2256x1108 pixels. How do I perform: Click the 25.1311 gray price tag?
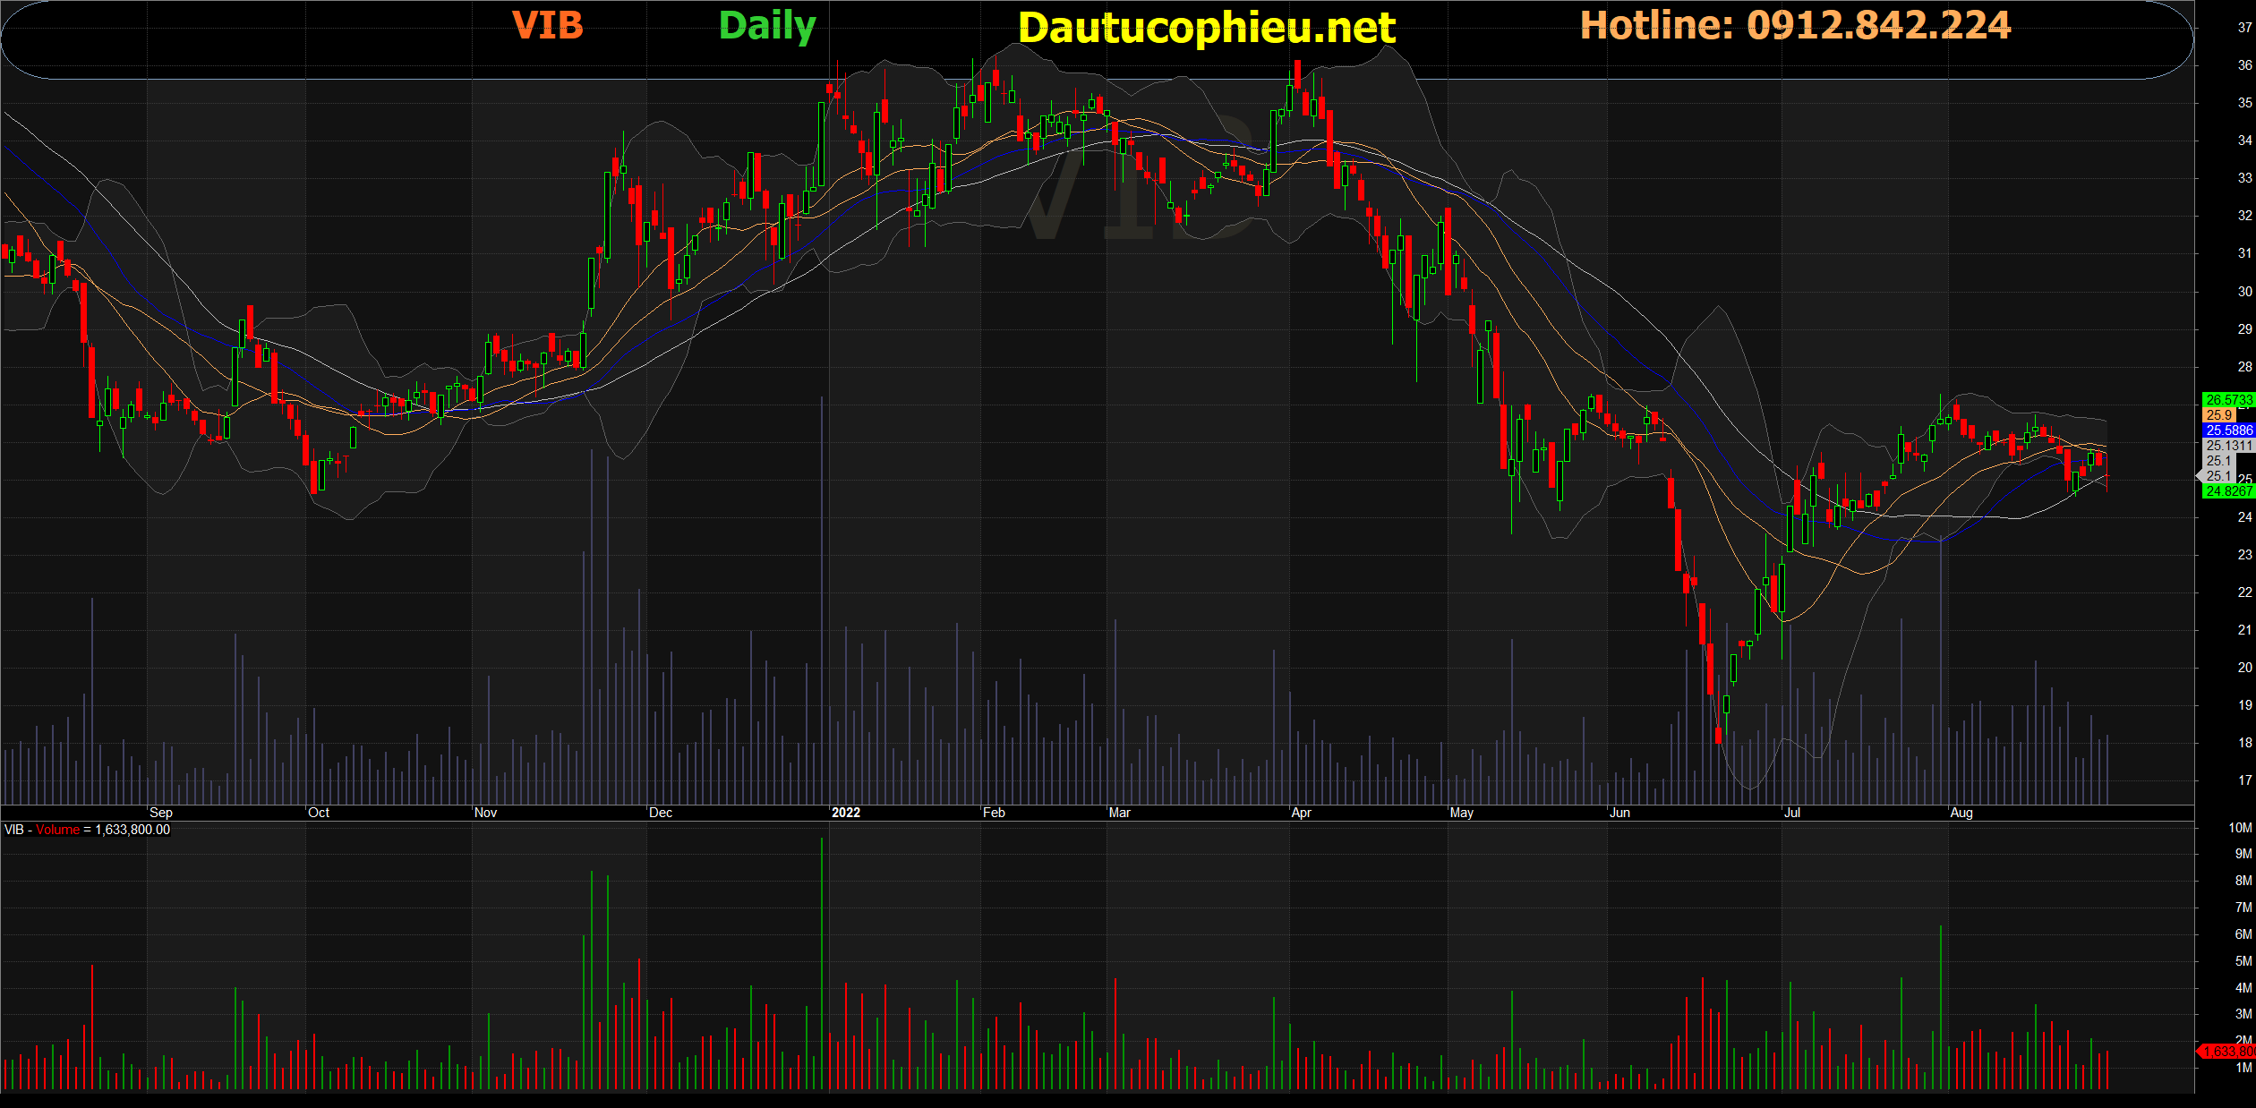point(2228,446)
